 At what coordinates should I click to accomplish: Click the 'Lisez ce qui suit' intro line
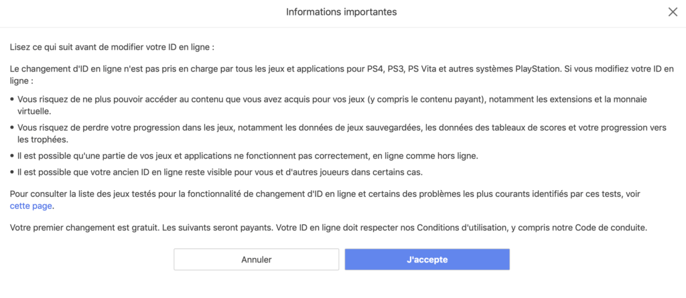click(112, 48)
